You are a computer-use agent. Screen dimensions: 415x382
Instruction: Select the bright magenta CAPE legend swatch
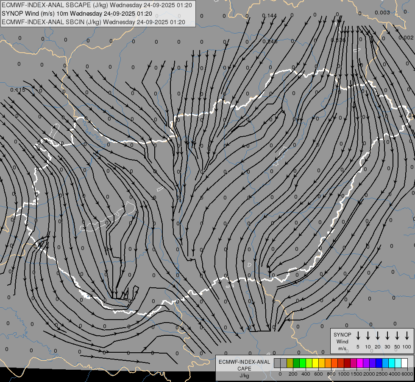coord(360,363)
